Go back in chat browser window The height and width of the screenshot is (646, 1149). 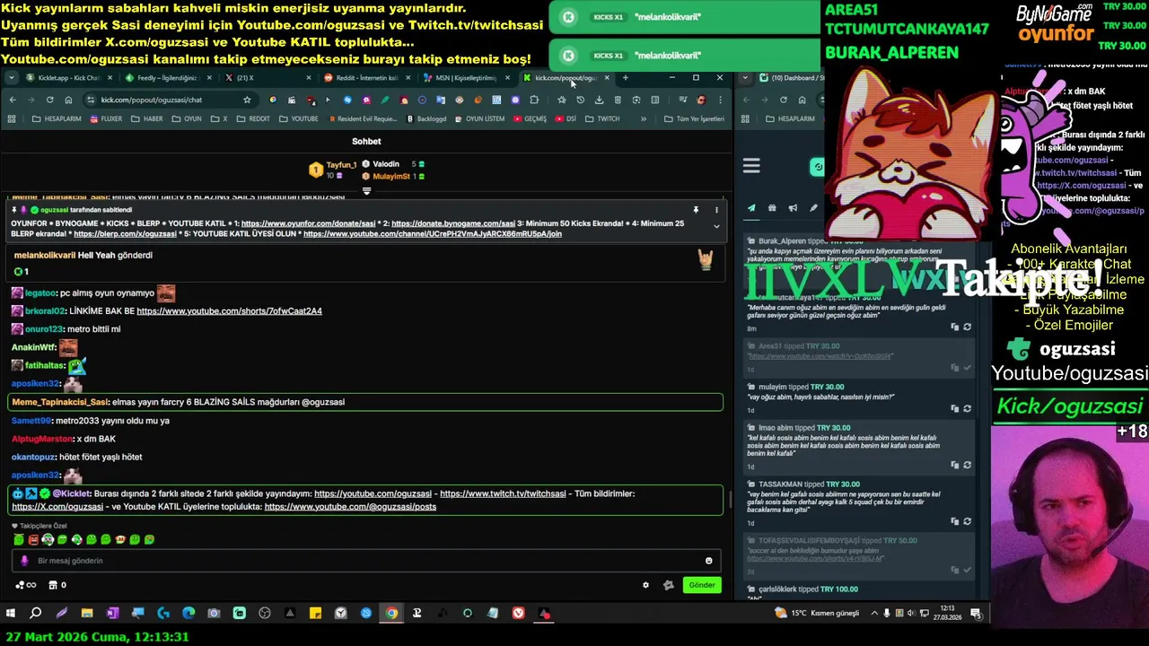pyautogui.click(x=13, y=100)
